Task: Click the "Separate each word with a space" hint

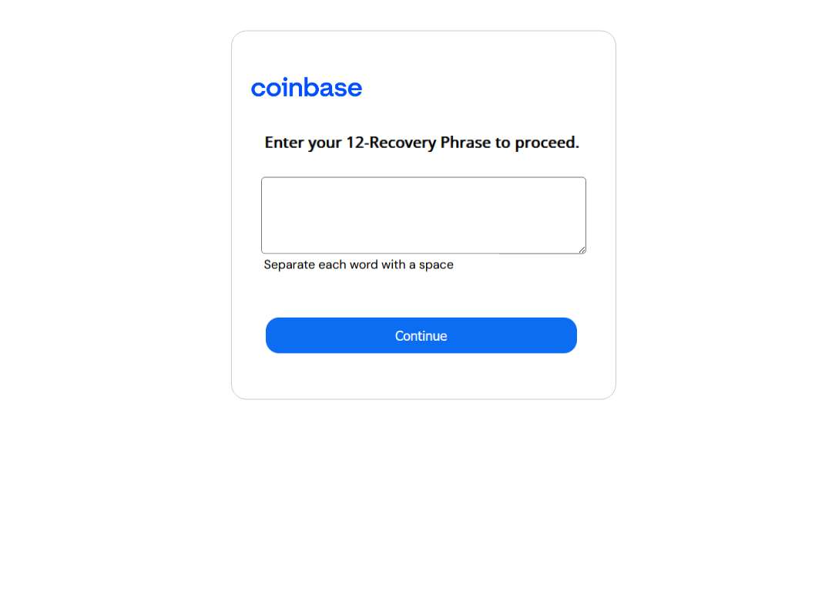Action: 359,264
